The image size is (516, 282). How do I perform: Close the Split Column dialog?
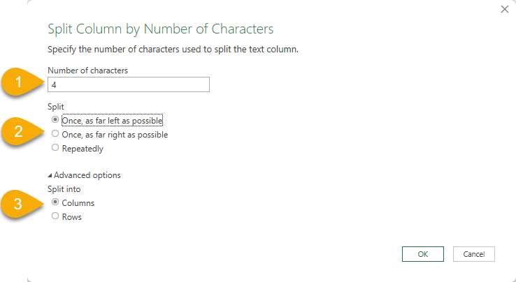pyautogui.click(x=506, y=9)
